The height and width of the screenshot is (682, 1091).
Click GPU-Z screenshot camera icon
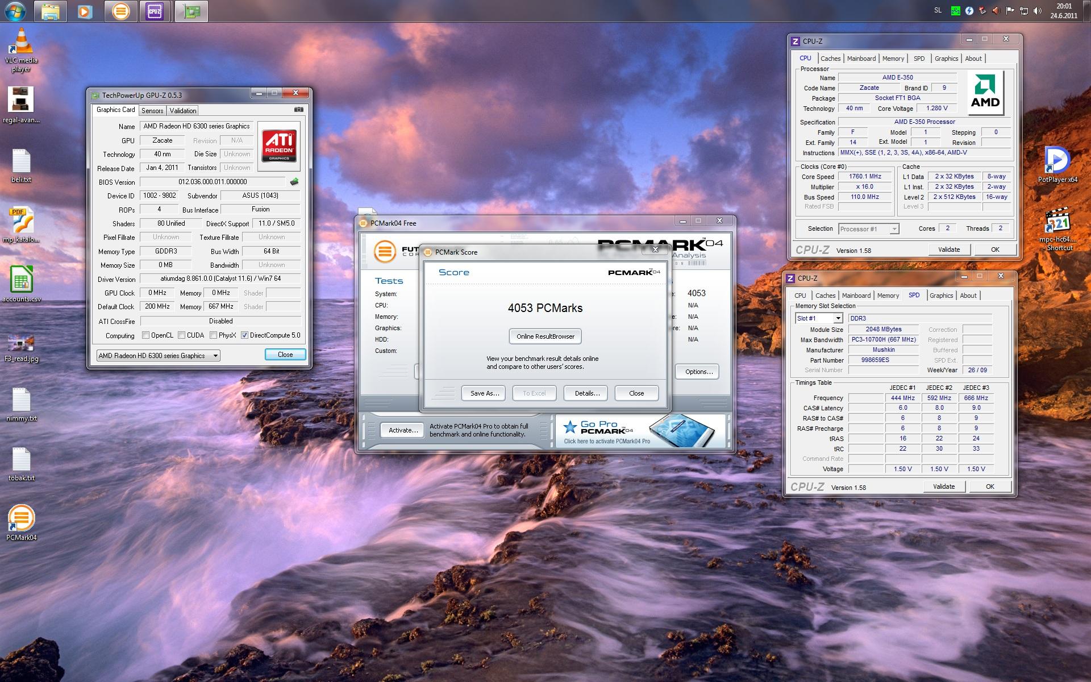299,110
